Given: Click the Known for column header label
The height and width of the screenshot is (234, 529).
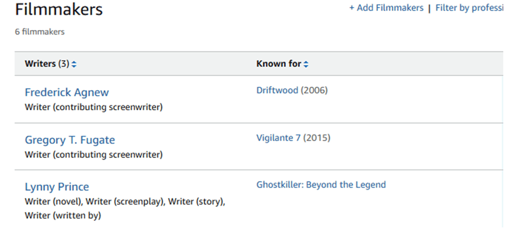Looking at the screenshot, I should [x=278, y=64].
